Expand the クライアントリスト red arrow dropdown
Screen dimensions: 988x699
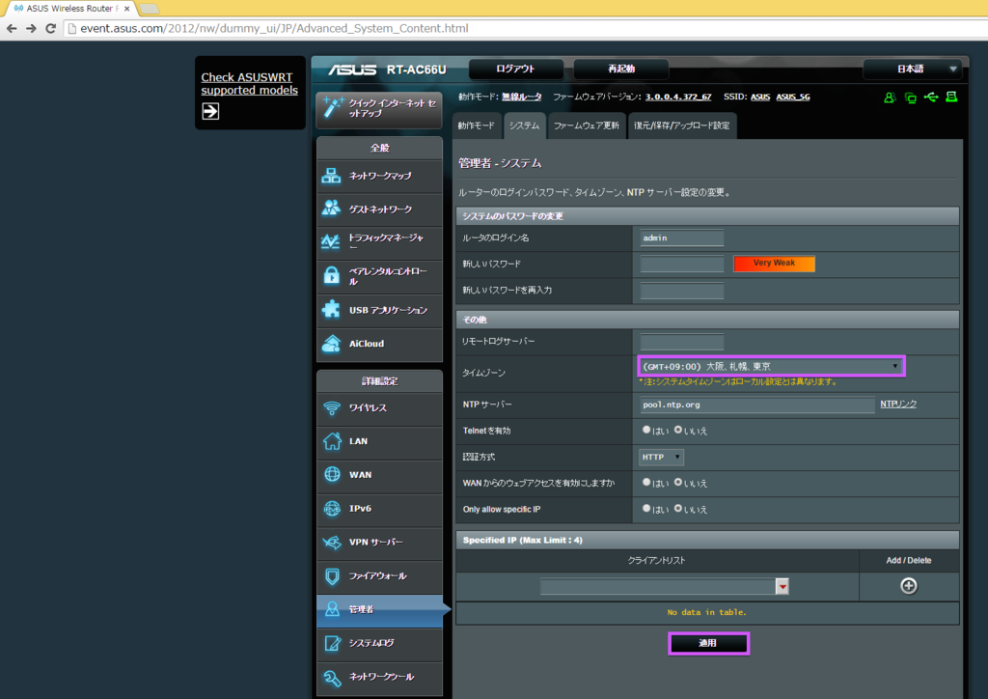tap(782, 587)
